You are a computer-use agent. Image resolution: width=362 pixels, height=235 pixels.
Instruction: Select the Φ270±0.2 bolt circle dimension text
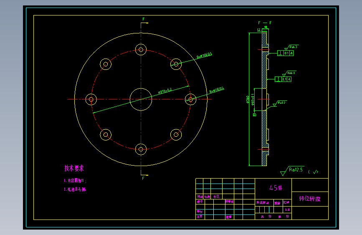(165, 91)
